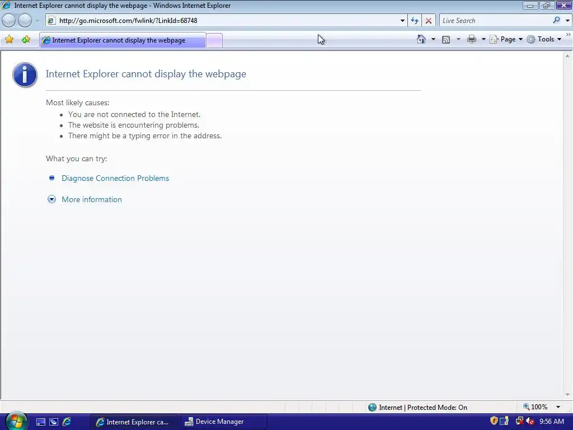This screenshot has height=430, width=573.
Task: Click the blue information icon on the error page
Action: pos(25,74)
